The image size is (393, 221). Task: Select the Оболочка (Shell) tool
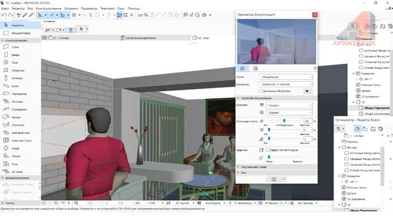tap(20, 125)
